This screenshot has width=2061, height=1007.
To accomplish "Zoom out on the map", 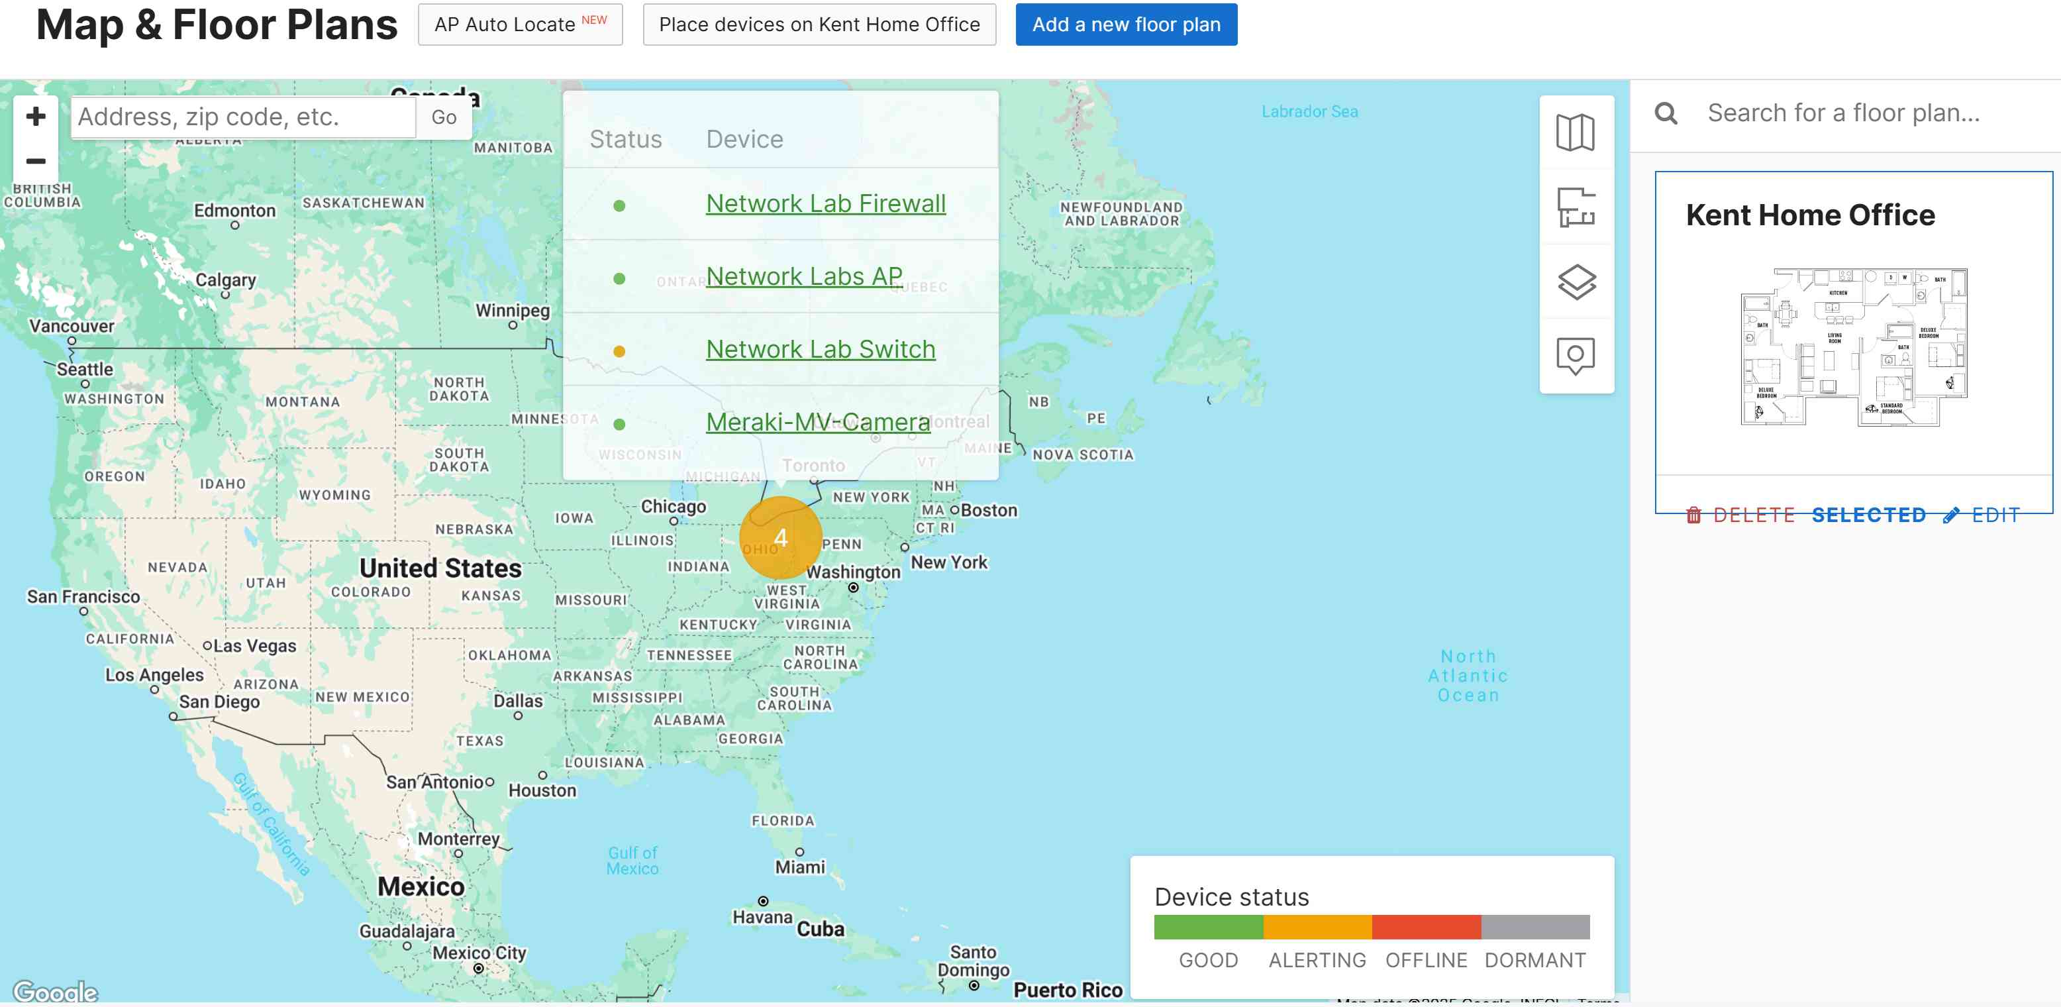I will pos(35,161).
